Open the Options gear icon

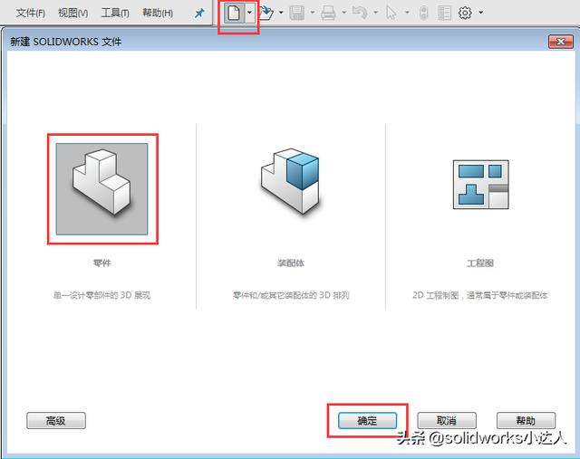pyautogui.click(x=465, y=13)
